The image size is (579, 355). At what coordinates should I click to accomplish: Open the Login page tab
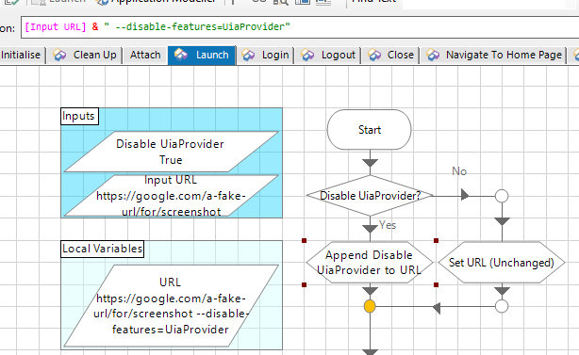coord(265,55)
